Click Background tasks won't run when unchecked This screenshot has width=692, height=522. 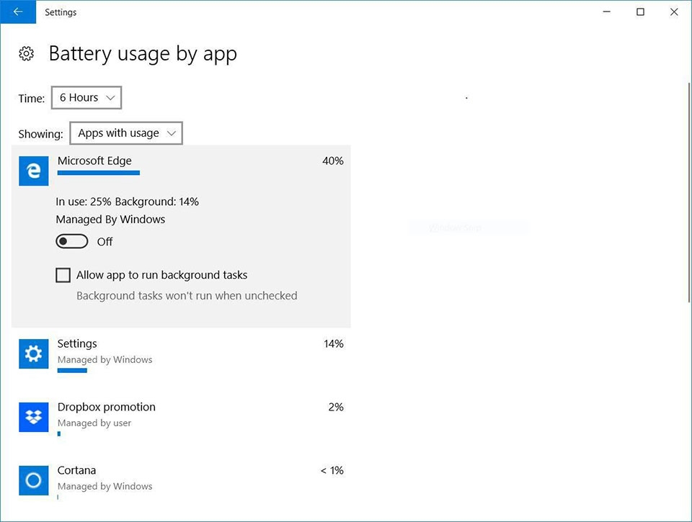[x=187, y=296]
